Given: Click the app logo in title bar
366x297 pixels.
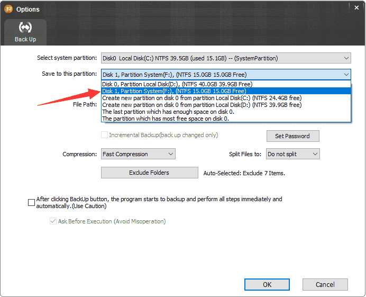Looking at the screenshot, I should pyautogui.click(x=8, y=9).
